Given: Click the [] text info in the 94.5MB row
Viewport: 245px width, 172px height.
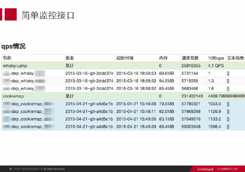Looking at the screenshot, I should [228, 81].
